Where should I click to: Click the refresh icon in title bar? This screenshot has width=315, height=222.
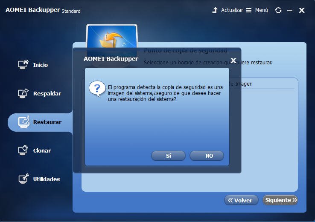278,10
